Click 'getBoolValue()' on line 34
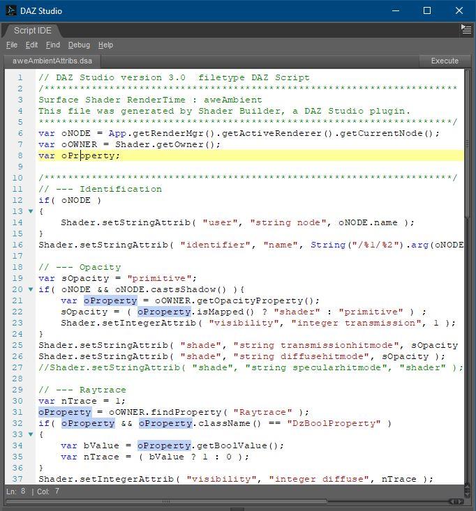 pos(237,445)
